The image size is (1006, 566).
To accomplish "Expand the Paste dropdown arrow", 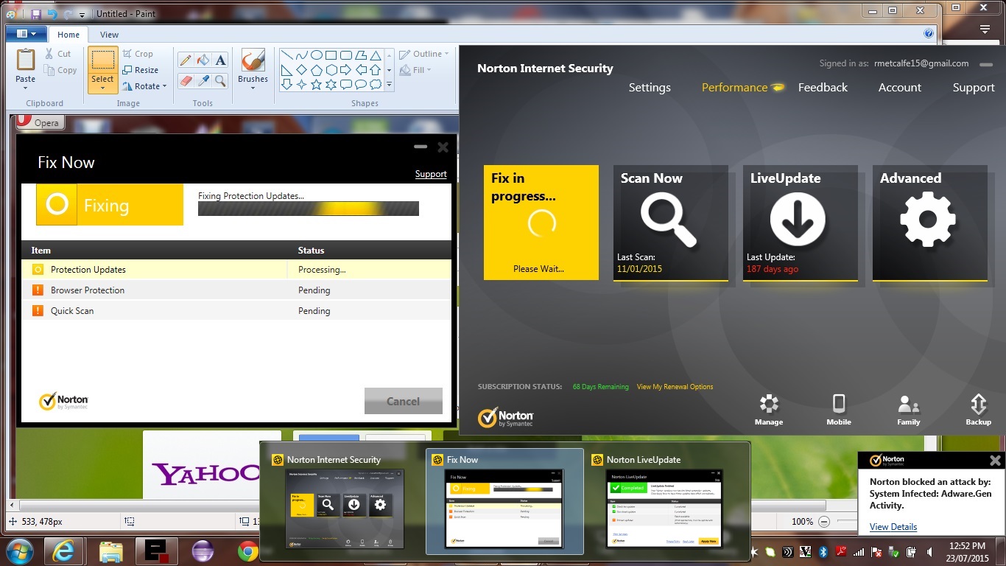I will 26,88.
